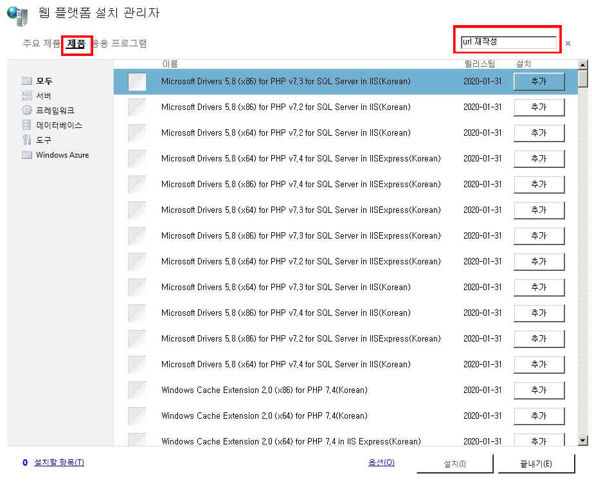Add x86 PHP v7.3 SQL Server IIS driver
This screenshot has height=485, width=592.
(539, 82)
